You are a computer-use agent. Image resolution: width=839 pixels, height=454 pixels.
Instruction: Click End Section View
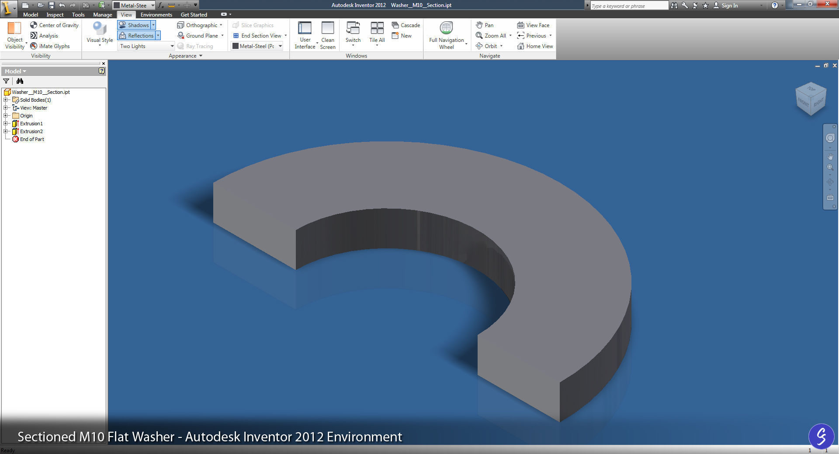(257, 35)
